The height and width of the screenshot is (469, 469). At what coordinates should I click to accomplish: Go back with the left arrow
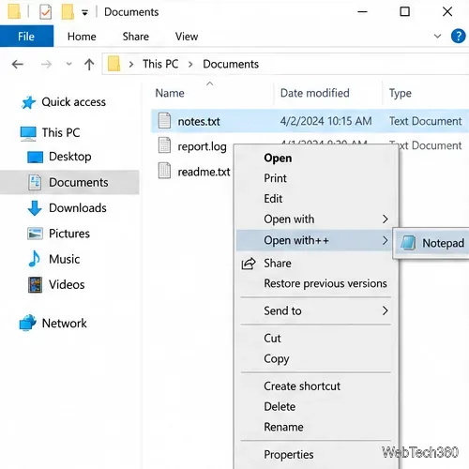(x=18, y=65)
